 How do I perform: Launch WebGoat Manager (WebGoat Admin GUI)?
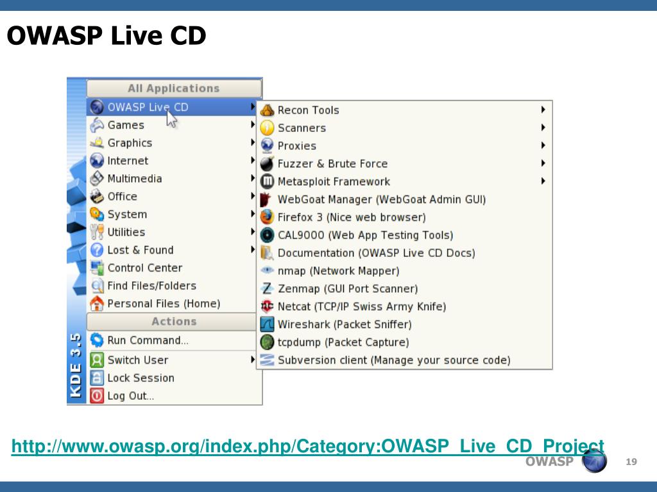tap(404, 200)
